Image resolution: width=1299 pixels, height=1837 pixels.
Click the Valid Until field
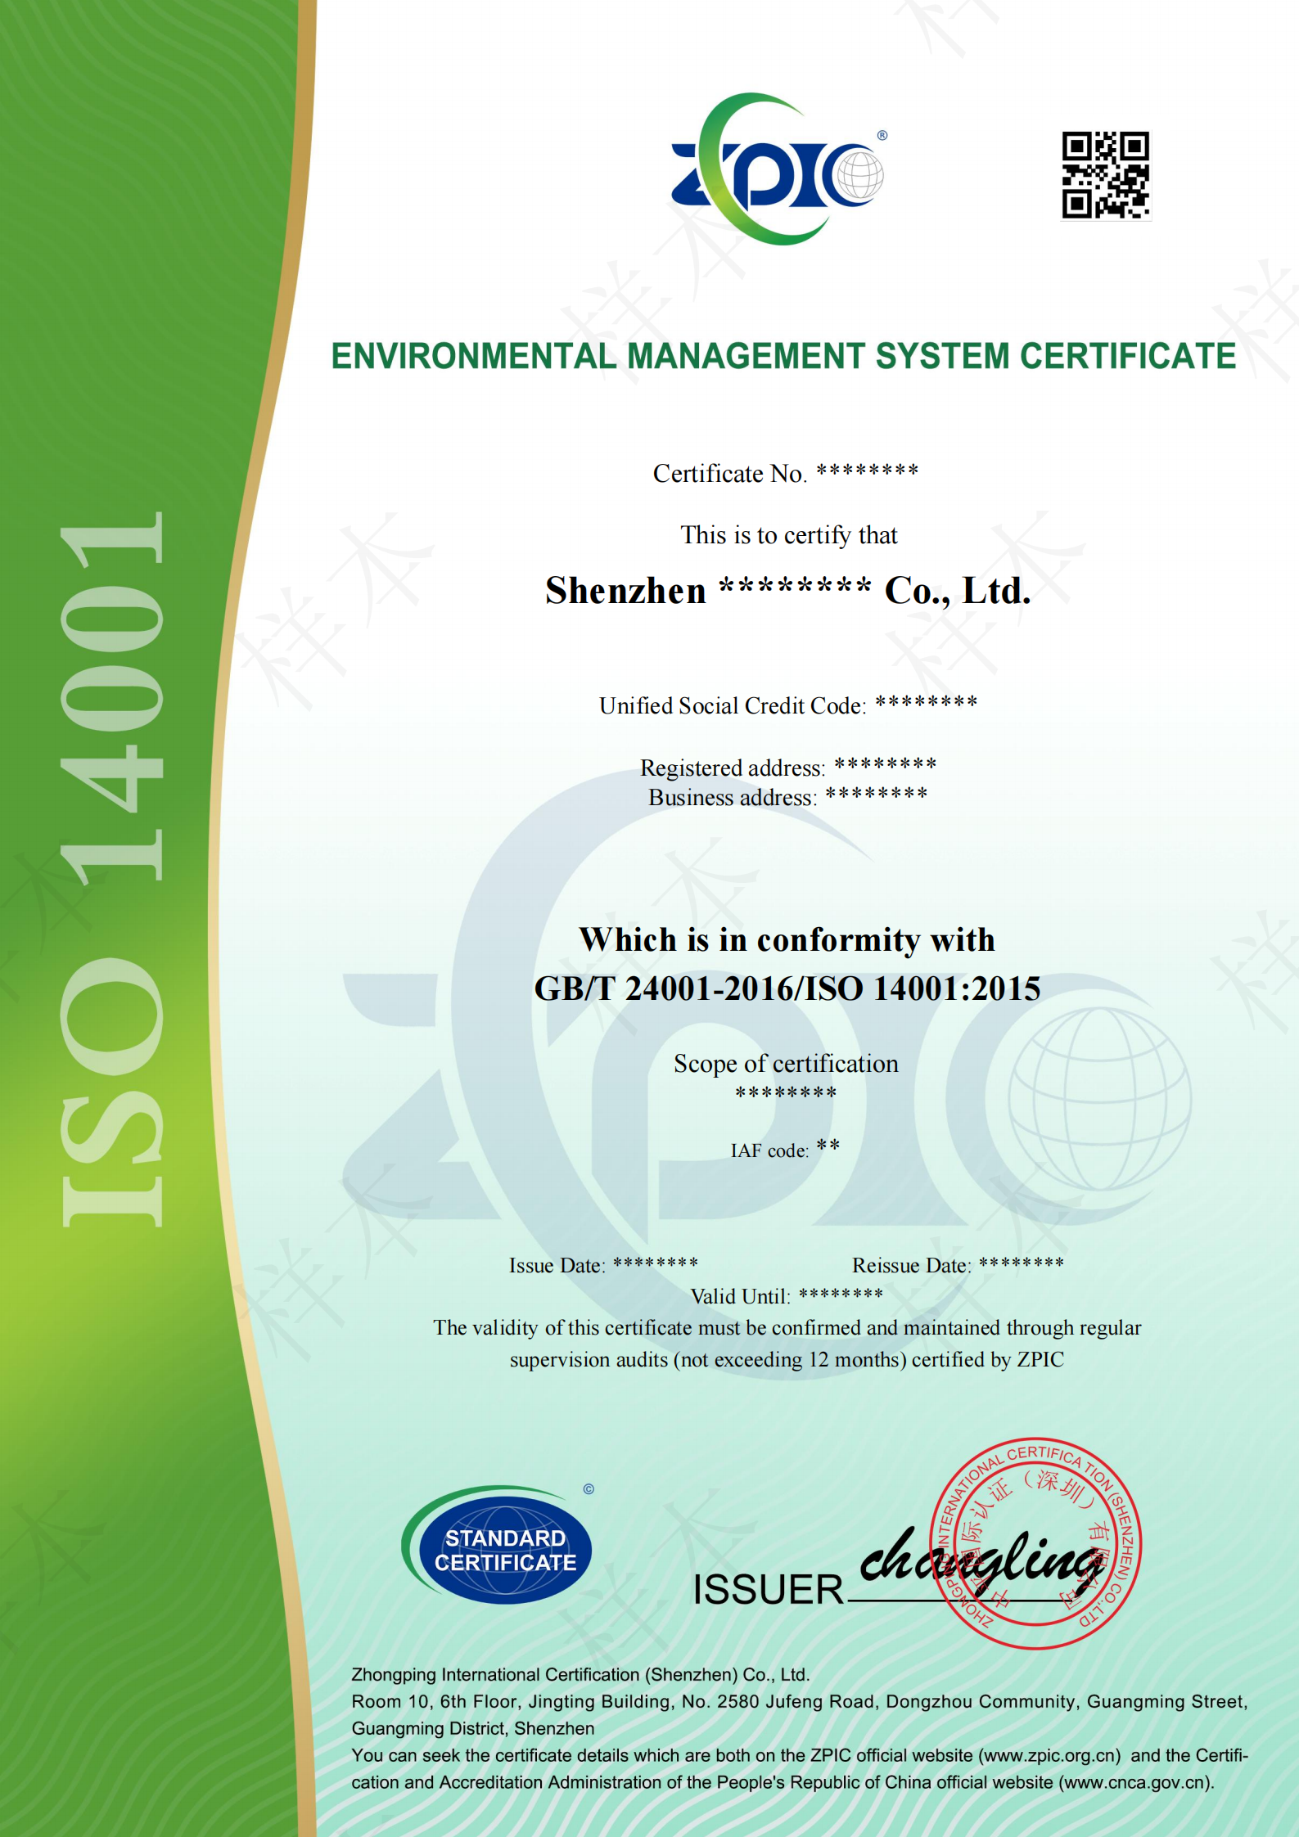click(x=787, y=1296)
